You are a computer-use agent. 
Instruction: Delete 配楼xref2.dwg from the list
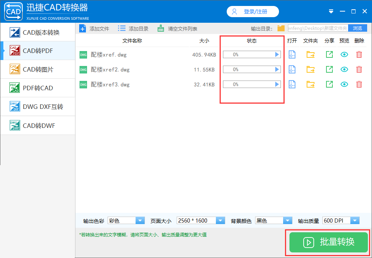click(359, 69)
